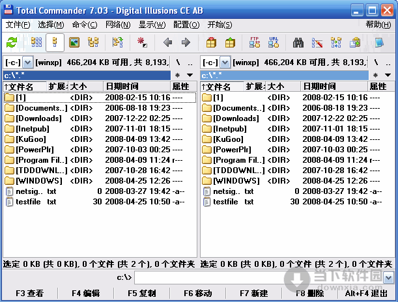This screenshot has height=302, width=398.
Task: Click the back arrow navigation icon
Action: [168, 43]
